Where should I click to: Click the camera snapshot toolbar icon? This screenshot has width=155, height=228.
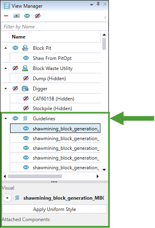[x=17, y=16]
